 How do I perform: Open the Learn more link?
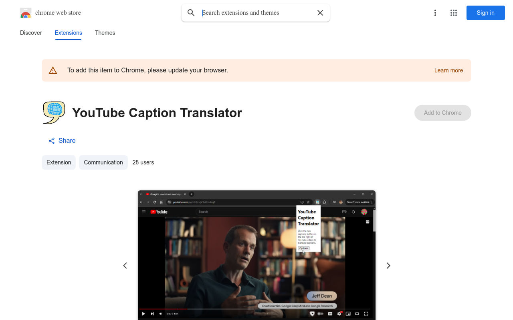(448, 70)
